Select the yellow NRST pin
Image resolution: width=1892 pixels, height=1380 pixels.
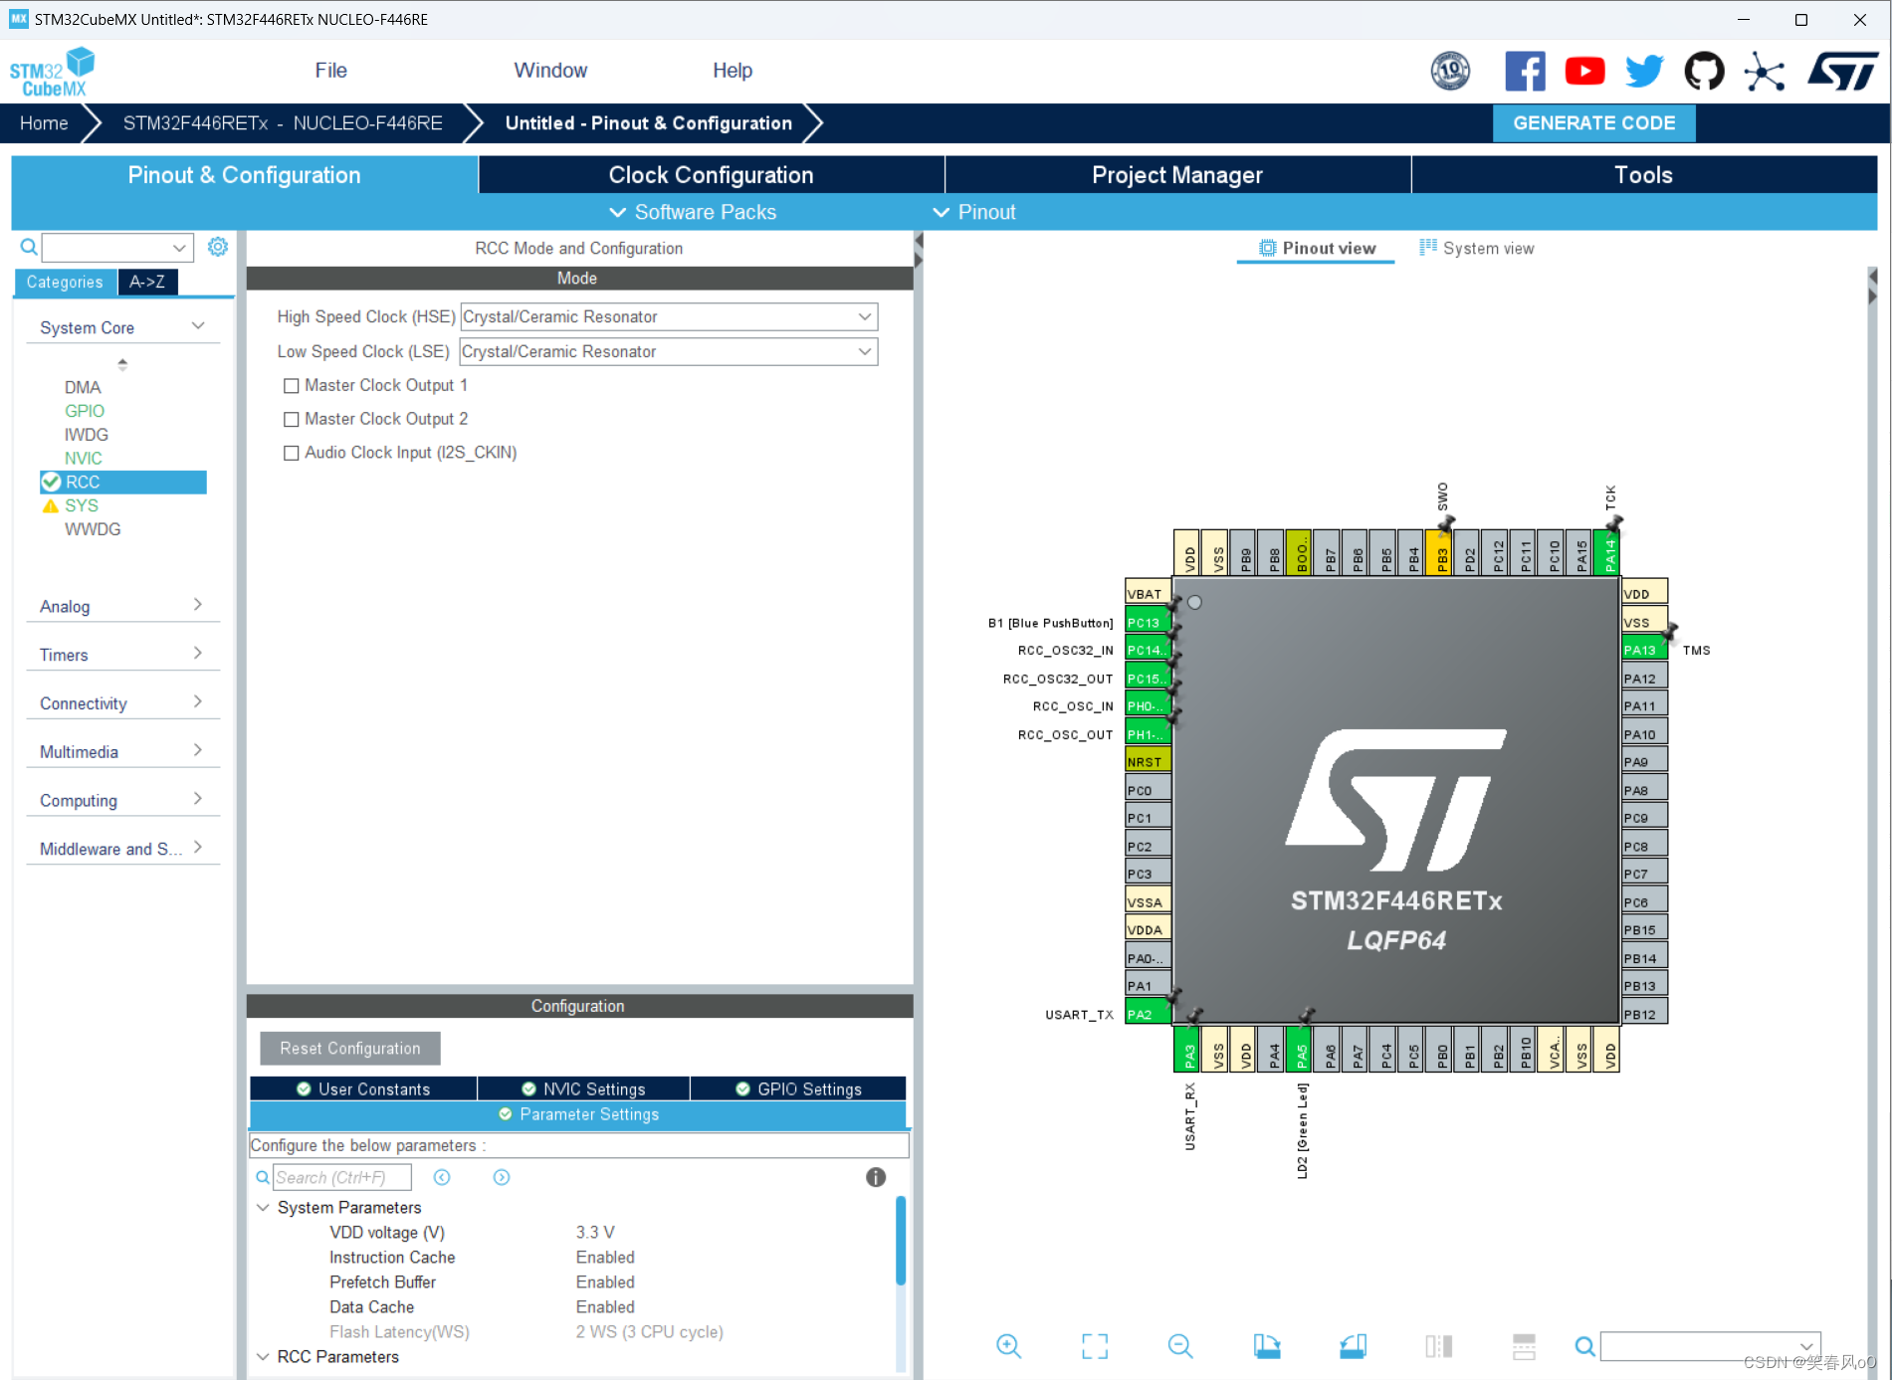point(1148,761)
